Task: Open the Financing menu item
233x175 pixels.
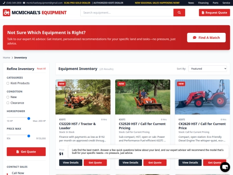Action: pyautogui.click(x=203, y=3)
